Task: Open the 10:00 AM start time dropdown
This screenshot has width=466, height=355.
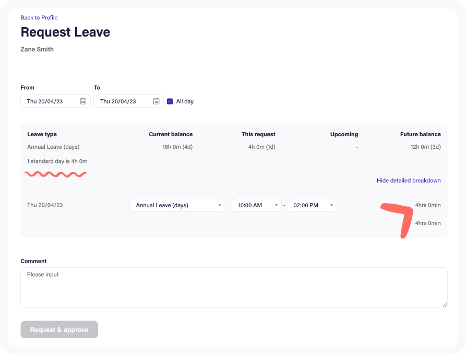Action: tap(256, 205)
